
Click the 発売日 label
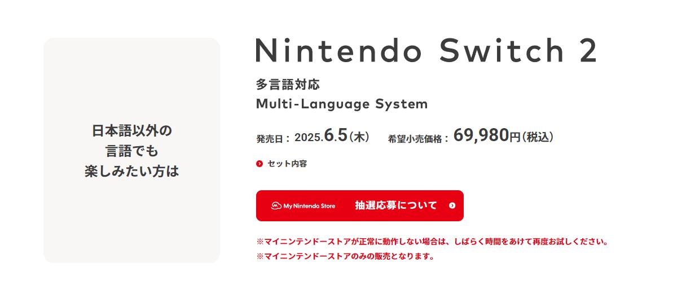click(x=273, y=138)
